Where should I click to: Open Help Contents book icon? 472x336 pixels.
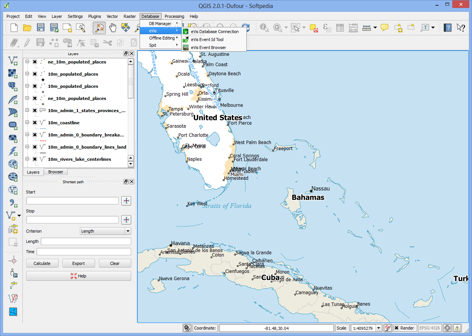tap(448, 27)
